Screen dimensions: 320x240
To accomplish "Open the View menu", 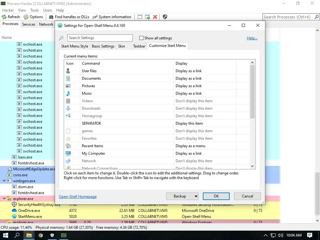I will 22,10.
